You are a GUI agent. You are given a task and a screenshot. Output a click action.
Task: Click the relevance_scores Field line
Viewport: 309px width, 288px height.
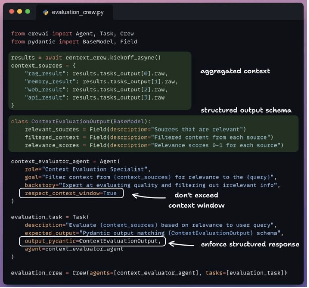153,145
